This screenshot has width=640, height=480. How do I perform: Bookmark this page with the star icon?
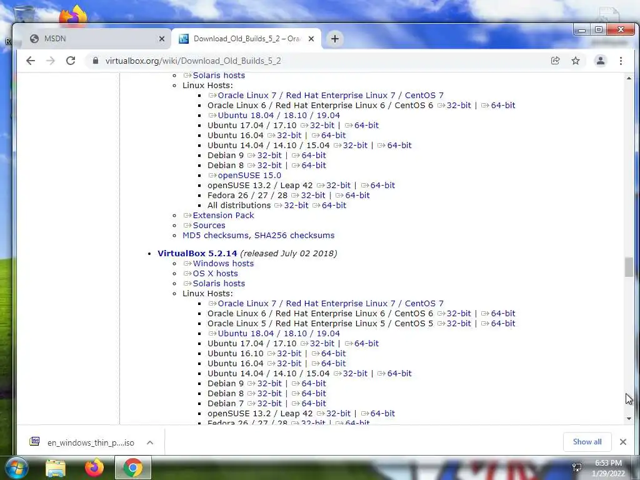click(x=576, y=61)
